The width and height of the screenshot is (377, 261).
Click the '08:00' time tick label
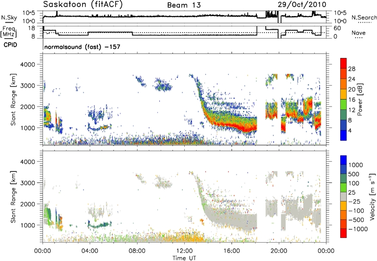tap(137, 251)
